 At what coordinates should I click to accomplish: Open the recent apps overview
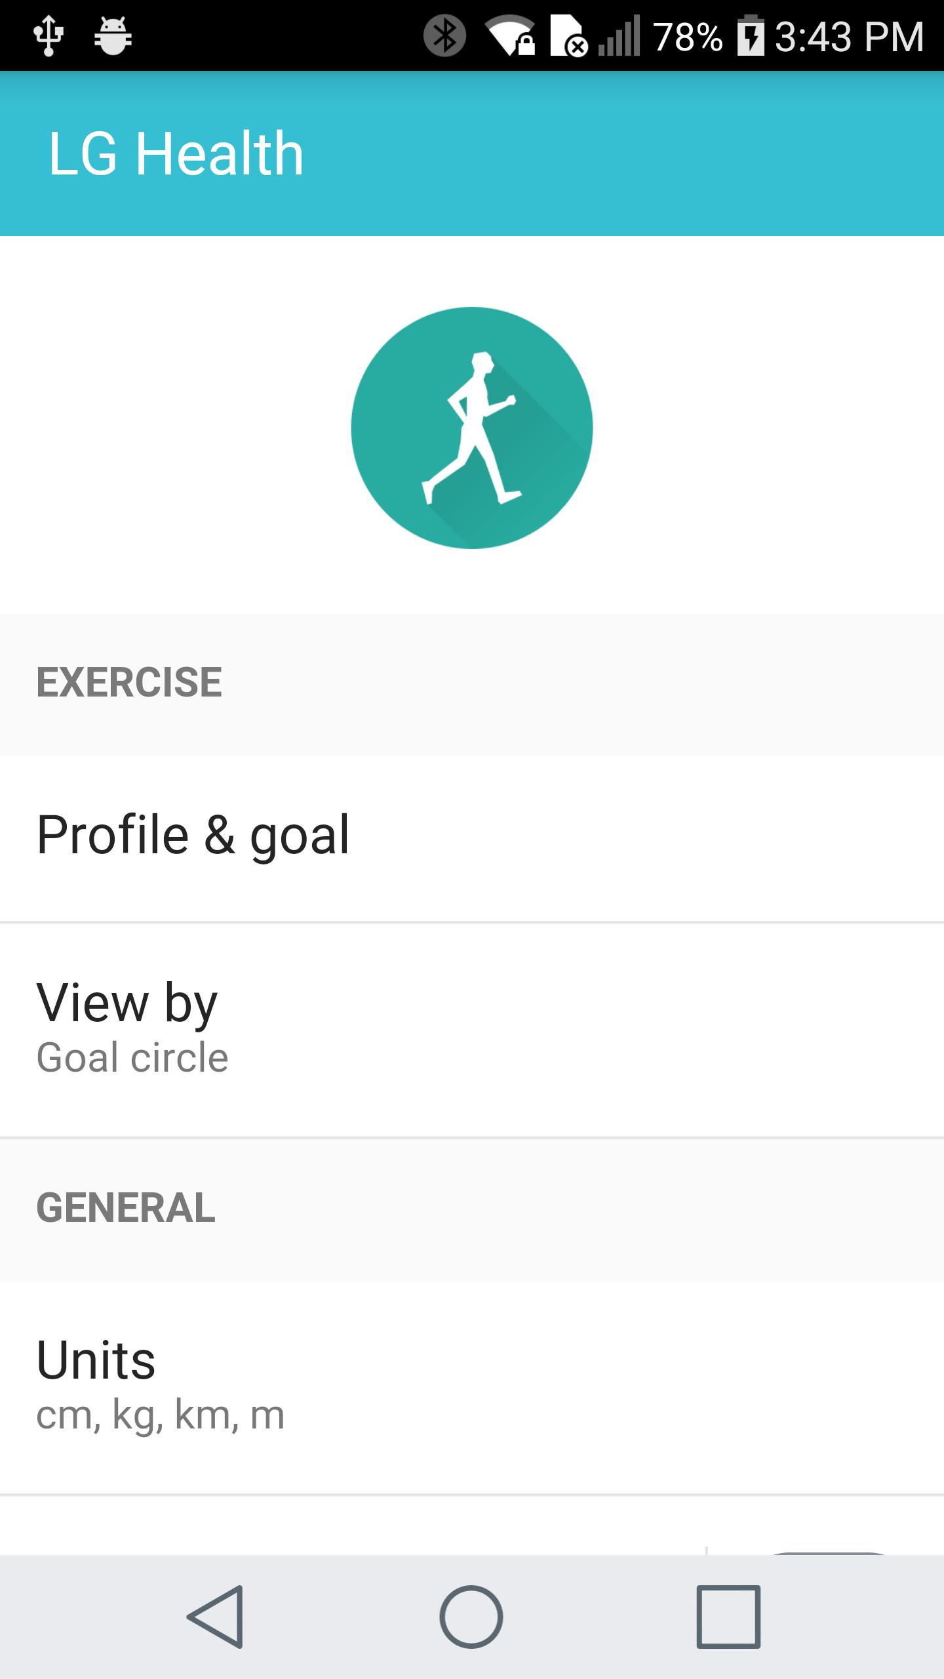pos(728,1616)
